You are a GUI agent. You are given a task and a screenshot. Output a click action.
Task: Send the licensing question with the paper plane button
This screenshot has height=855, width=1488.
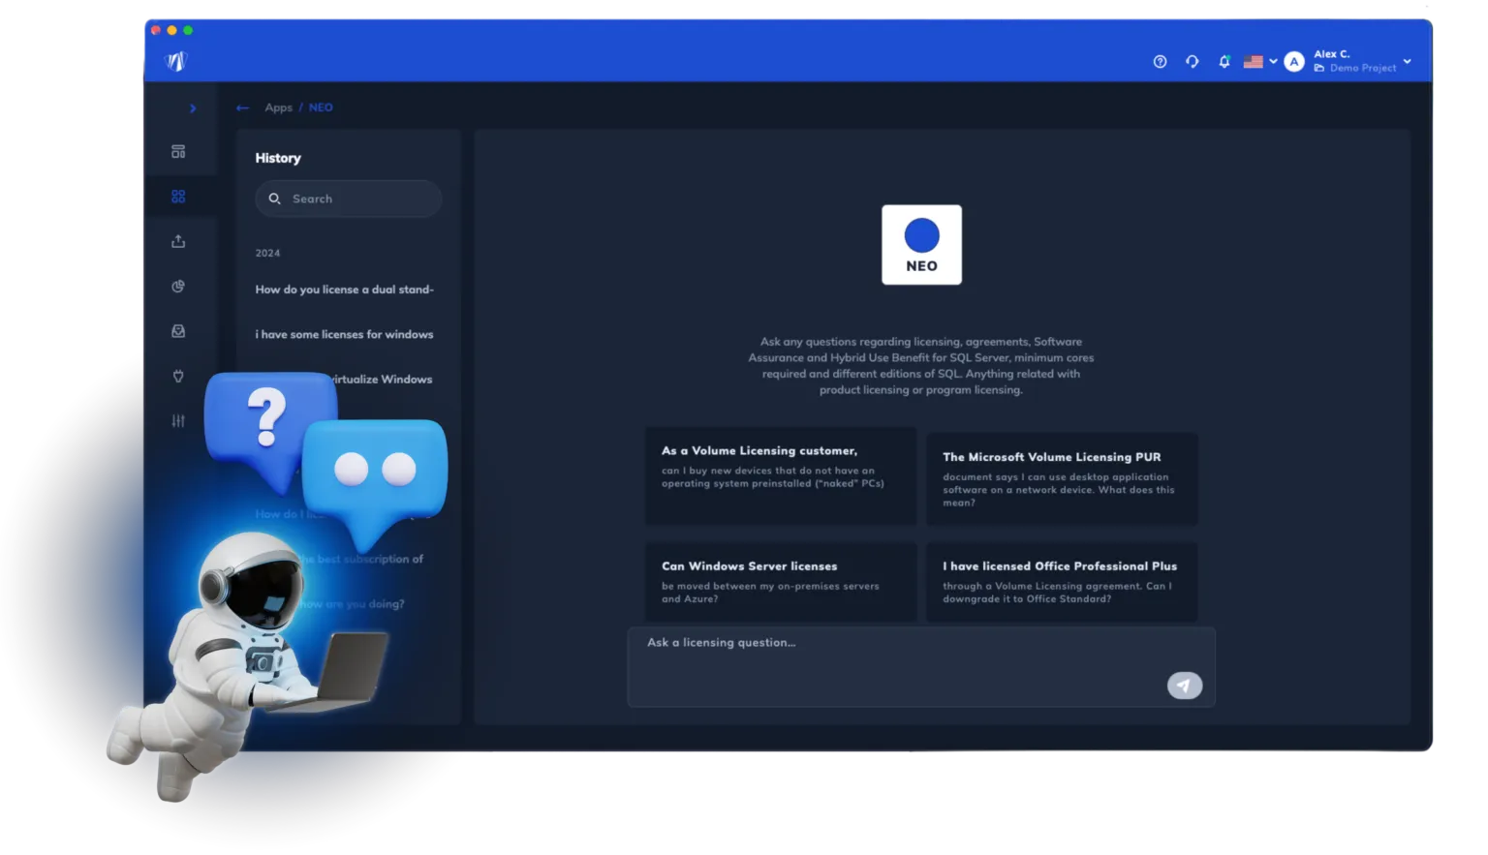(1184, 686)
